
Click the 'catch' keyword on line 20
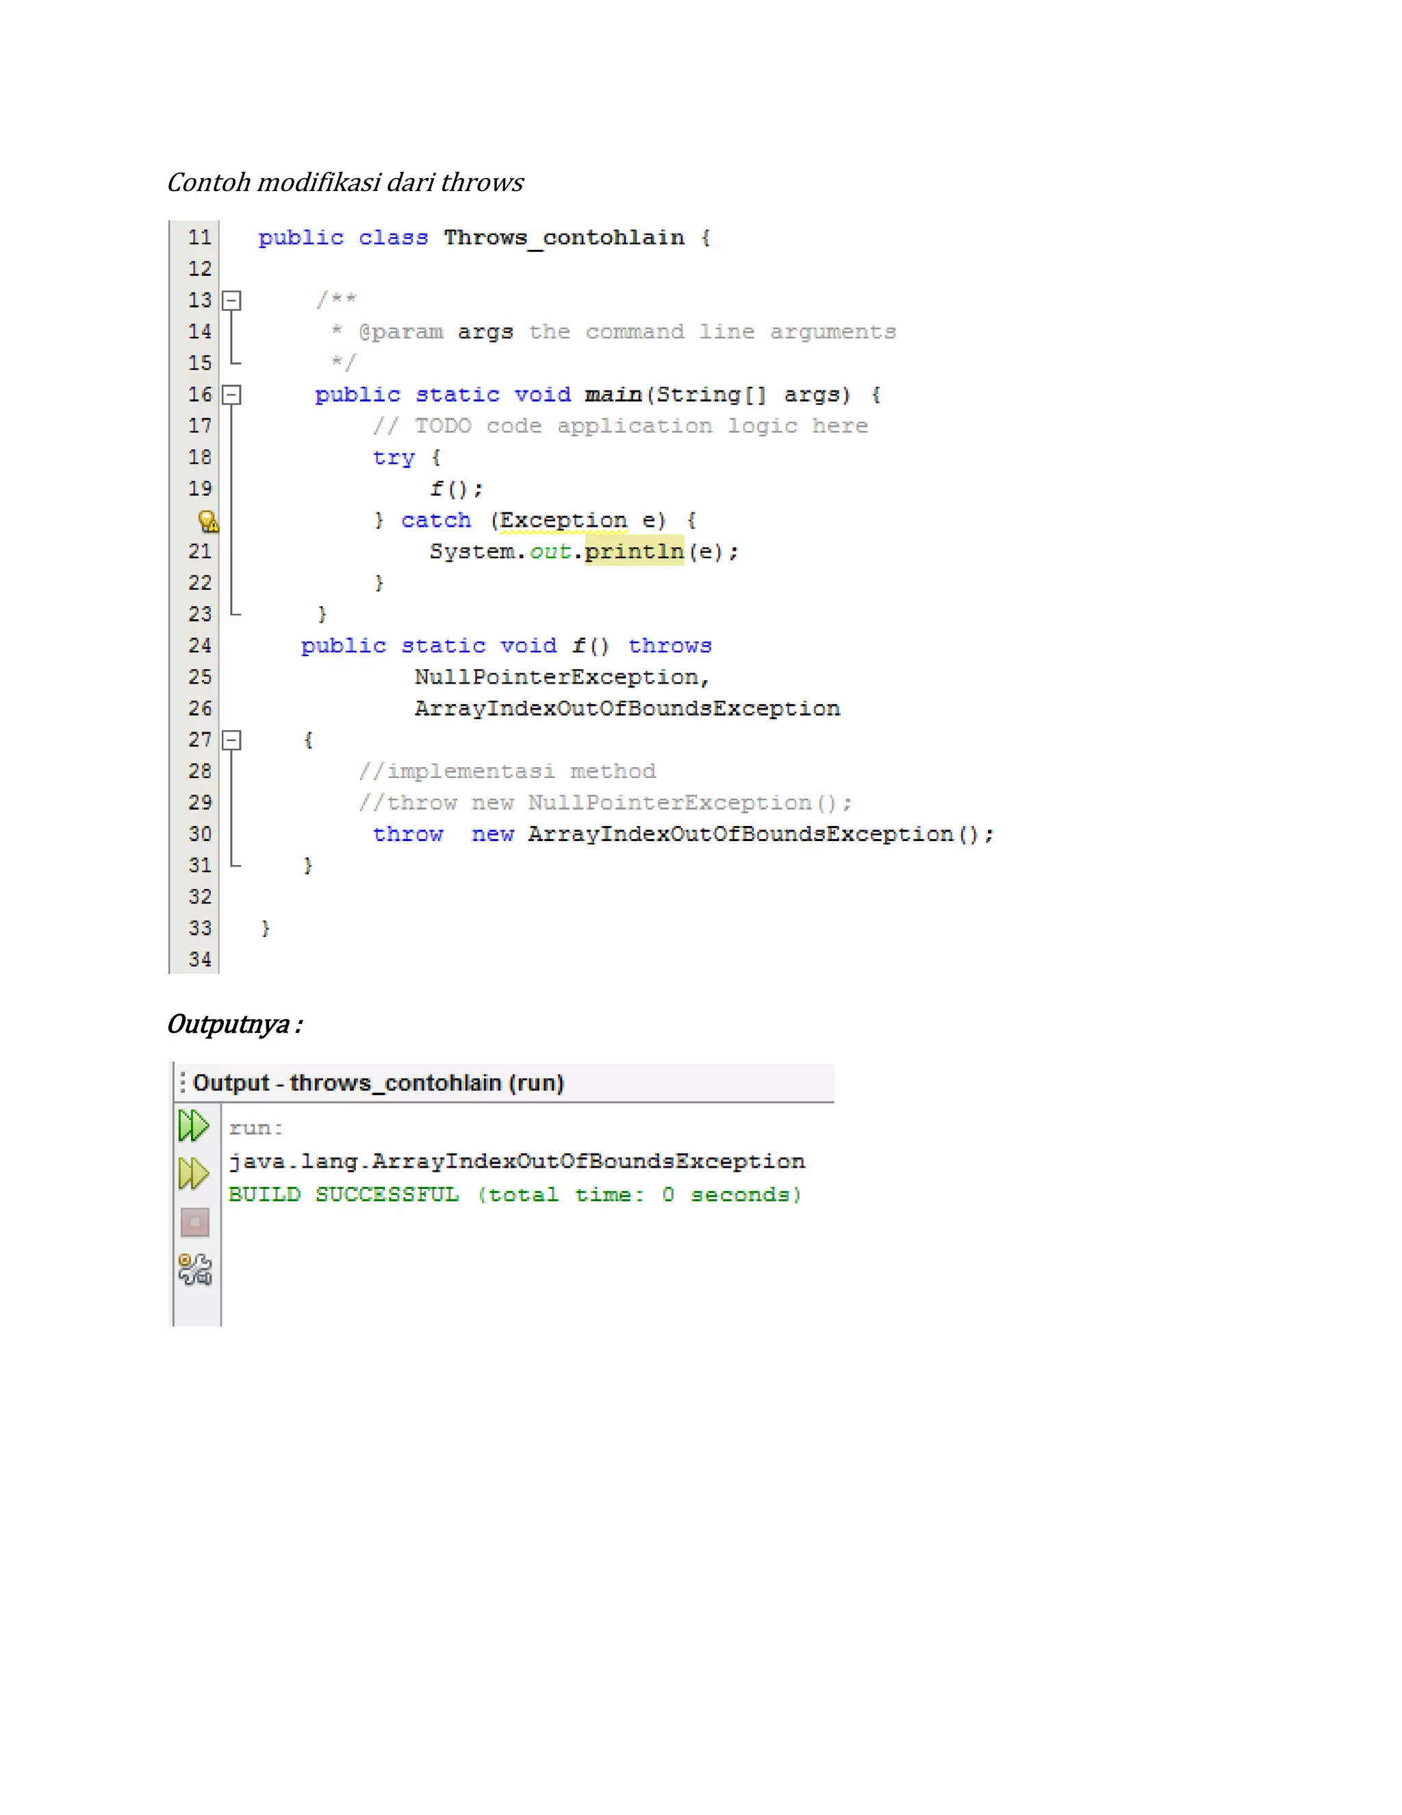[435, 521]
